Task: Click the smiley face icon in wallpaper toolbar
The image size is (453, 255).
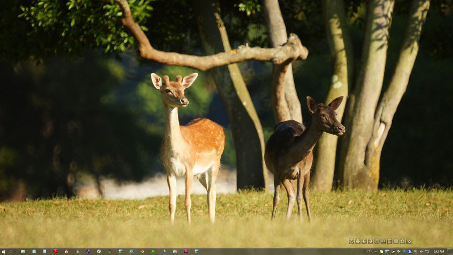Action: pyautogui.click(x=377, y=241)
